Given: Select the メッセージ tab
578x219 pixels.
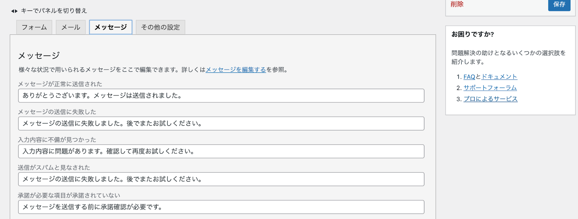Looking at the screenshot, I should (111, 27).
